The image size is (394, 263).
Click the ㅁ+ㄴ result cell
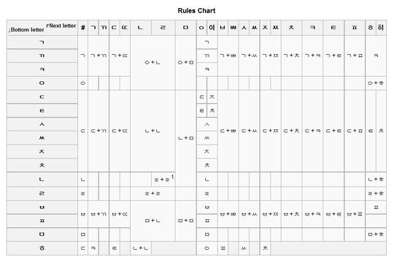(x=152, y=221)
